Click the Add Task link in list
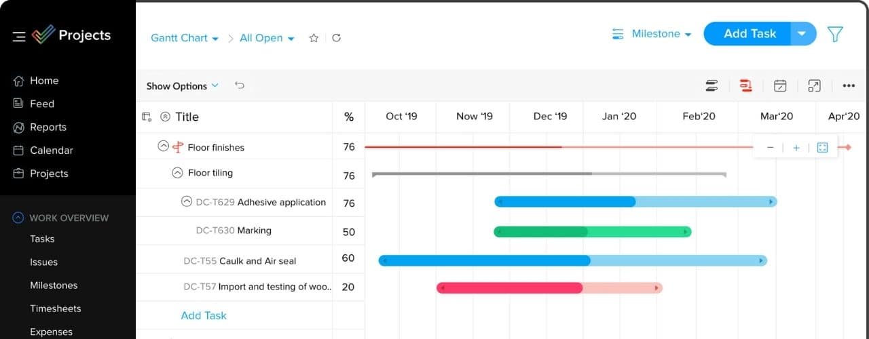Screen dimensions: 869x339 (204, 315)
